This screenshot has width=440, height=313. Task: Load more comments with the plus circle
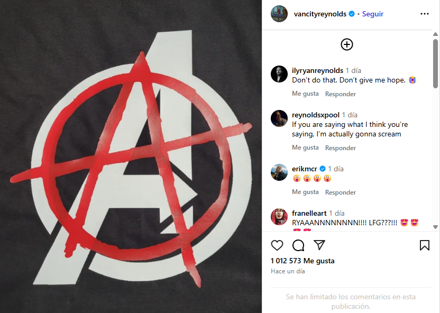[347, 44]
